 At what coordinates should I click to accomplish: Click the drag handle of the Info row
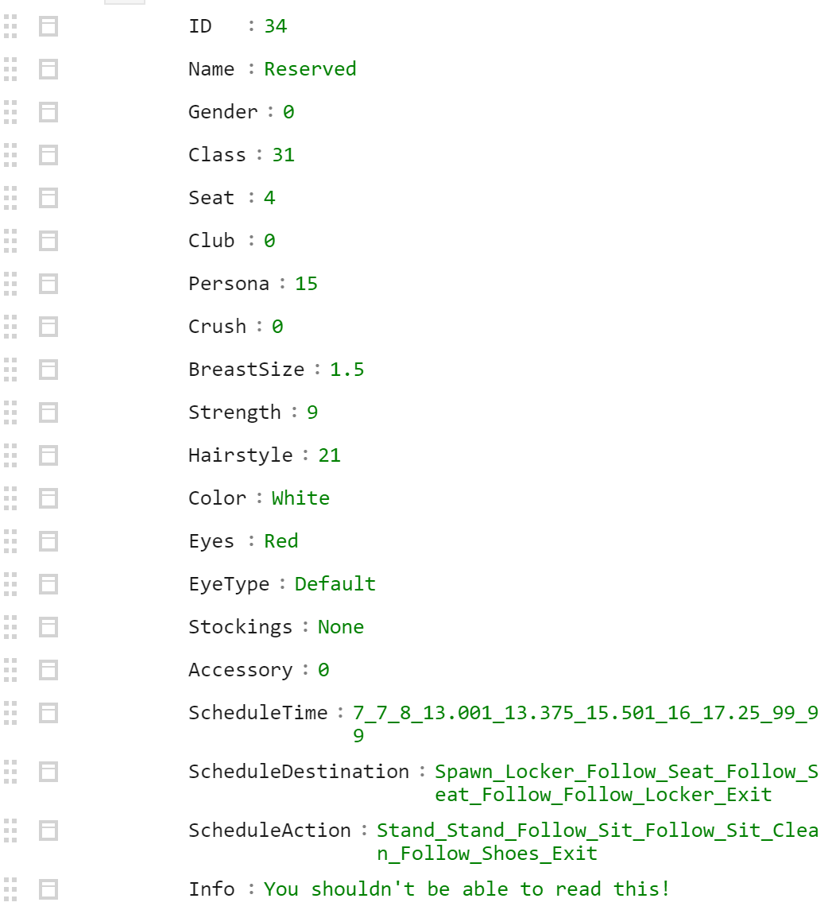pyautogui.click(x=10, y=889)
